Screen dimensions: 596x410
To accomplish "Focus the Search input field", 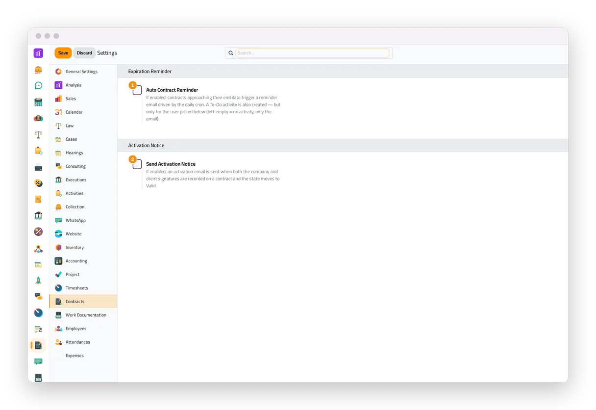I will (x=313, y=53).
